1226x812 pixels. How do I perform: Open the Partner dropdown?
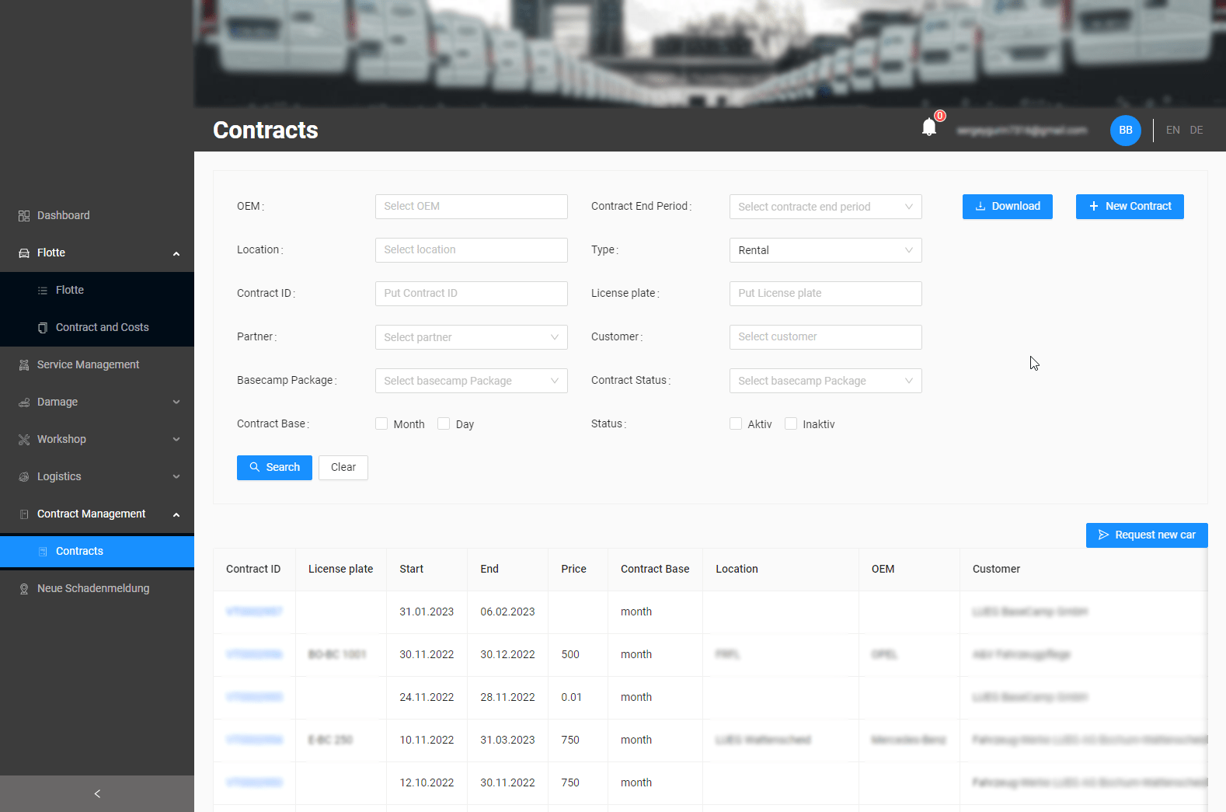[471, 337]
